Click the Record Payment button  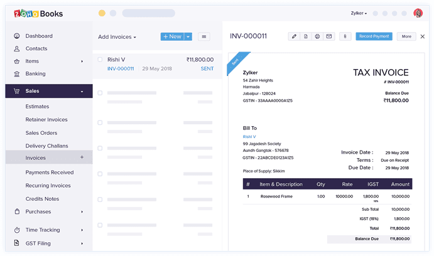[374, 36]
